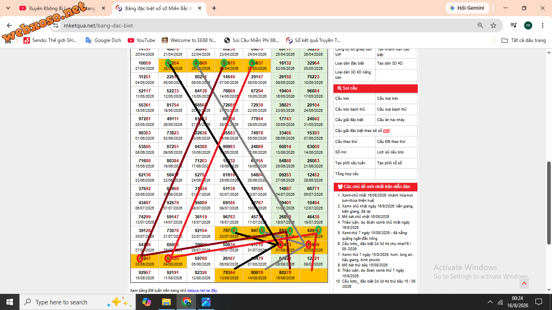Open the Lịch sử cầu loto link
Image resolution: width=552 pixels, height=310 pixels.
[x=390, y=152]
